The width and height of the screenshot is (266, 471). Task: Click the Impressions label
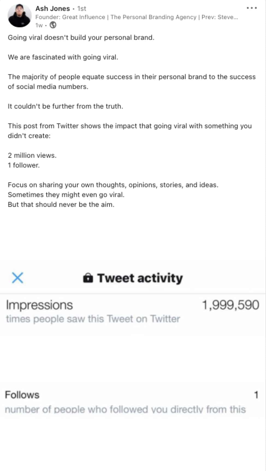tap(39, 305)
